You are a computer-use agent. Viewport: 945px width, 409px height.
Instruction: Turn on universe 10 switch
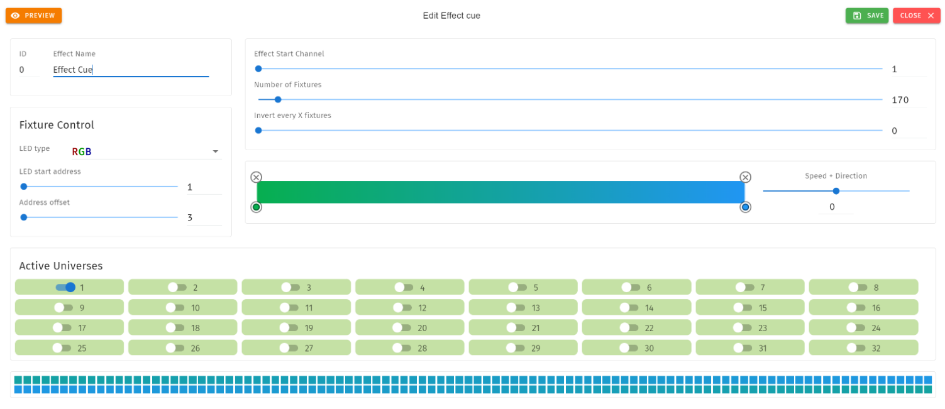175,308
